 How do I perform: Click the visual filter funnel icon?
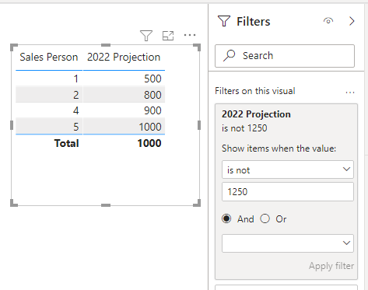point(146,36)
